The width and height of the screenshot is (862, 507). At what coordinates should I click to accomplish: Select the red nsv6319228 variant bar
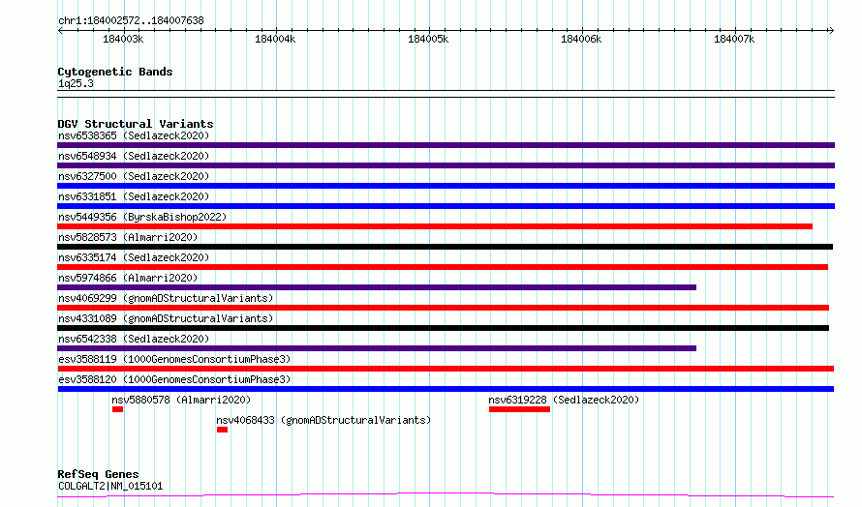click(519, 409)
